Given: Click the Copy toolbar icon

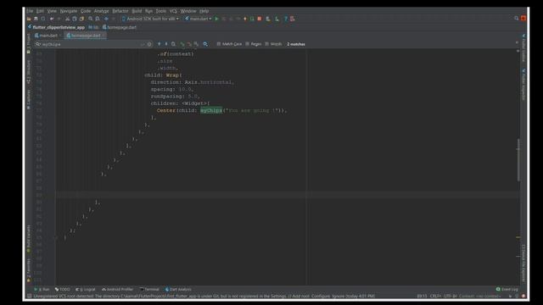Looking at the screenshot, I should [x=75, y=19].
